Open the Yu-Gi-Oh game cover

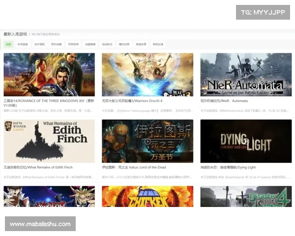(x=49, y=197)
